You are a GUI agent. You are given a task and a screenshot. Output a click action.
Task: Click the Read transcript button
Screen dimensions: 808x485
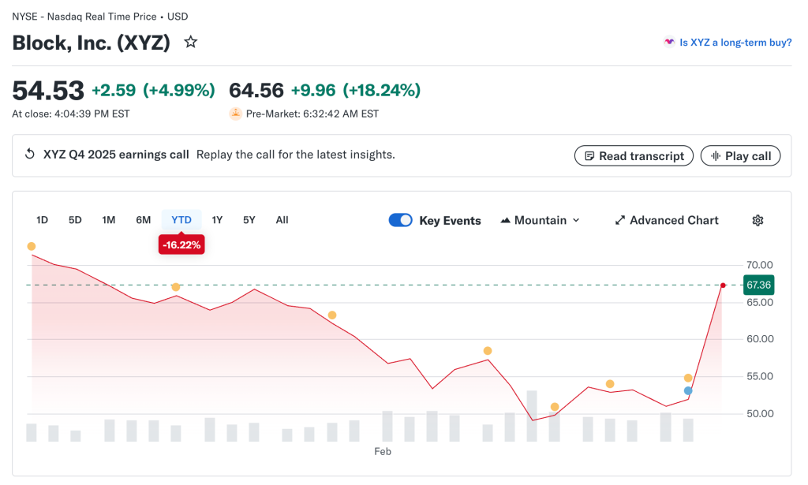(634, 156)
